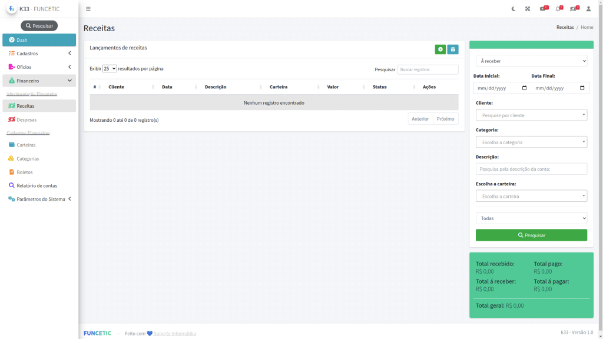Sort table by Descrição column

coord(233,87)
